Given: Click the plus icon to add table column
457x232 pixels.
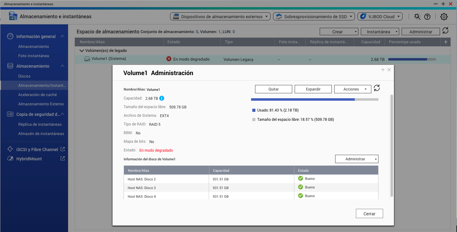Looking at the screenshot, I should coord(446,42).
